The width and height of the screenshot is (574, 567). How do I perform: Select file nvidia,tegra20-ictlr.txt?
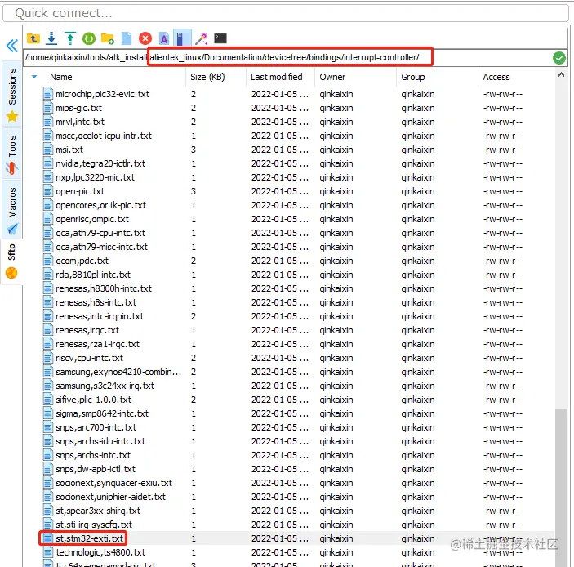(x=100, y=163)
